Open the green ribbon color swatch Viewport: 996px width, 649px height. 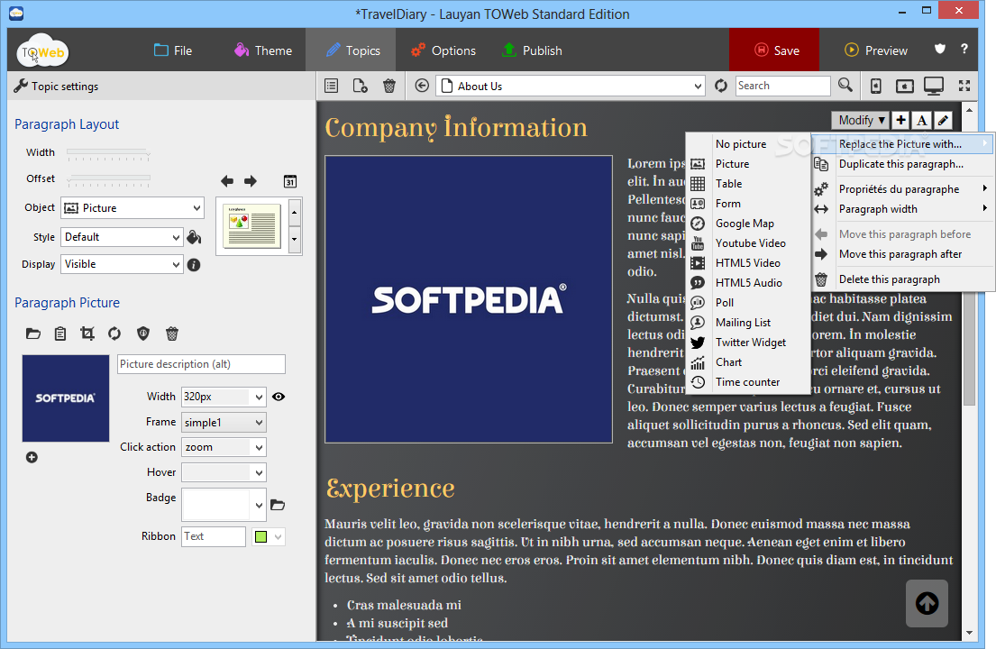(x=268, y=536)
